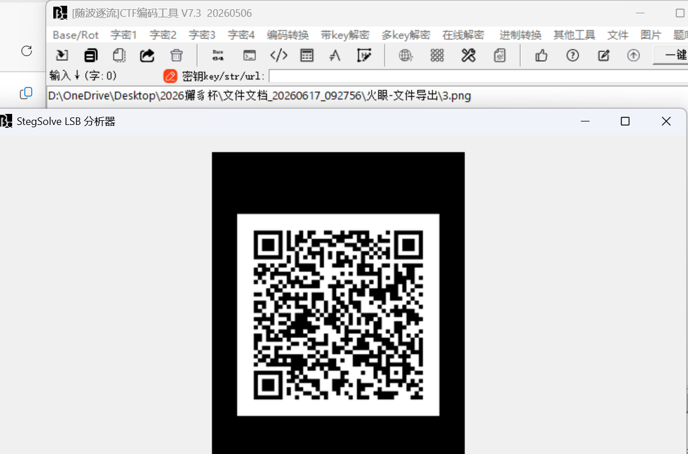The width and height of the screenshot is (688, 454).
Task: Click the red pencil key icon
Action: (x=170, y=76)
